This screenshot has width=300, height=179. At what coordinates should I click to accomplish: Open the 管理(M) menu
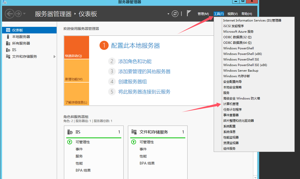[x=203, y=14]
